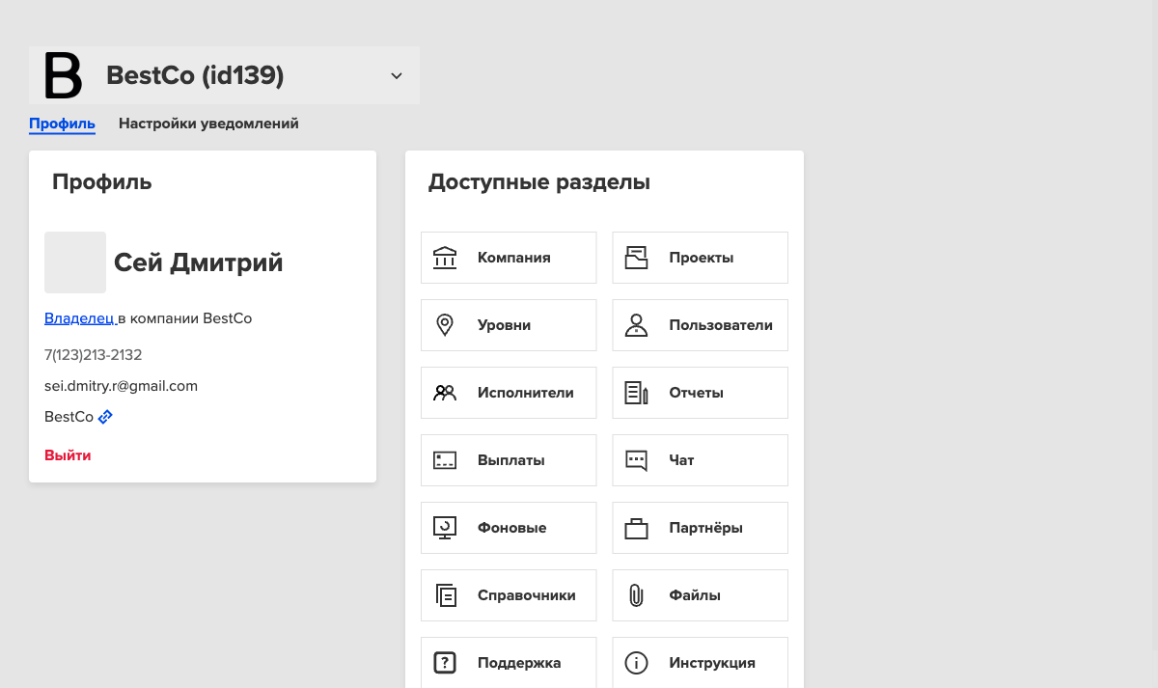Click the folder icon beside Проекты
This screenshot has height=688, width=1158.
click(636, 258)
